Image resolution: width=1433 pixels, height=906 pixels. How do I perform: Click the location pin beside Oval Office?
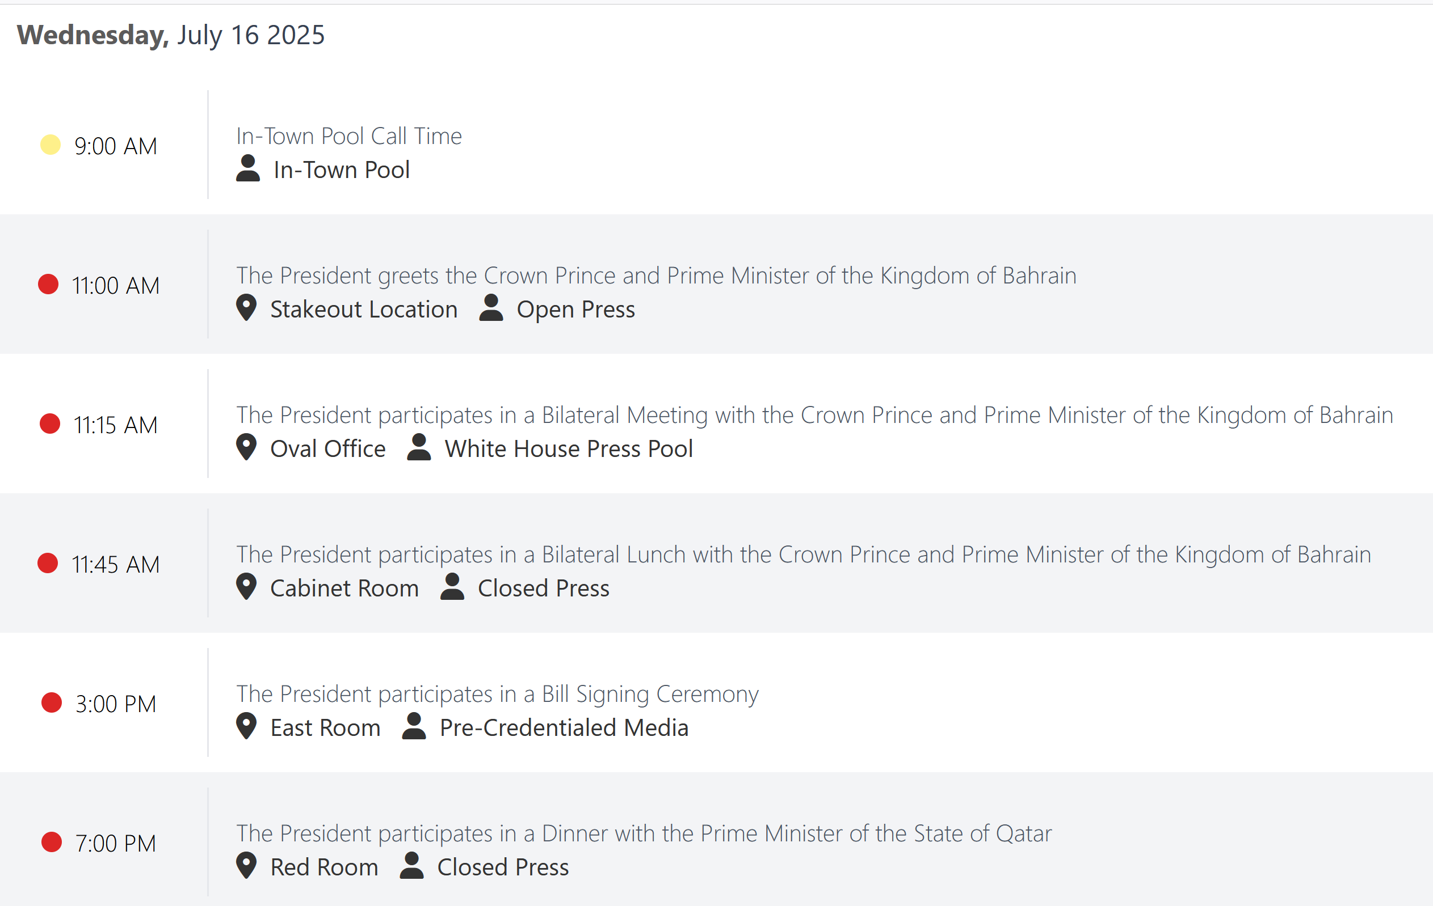pyautogui.click(x=246, y=447)
